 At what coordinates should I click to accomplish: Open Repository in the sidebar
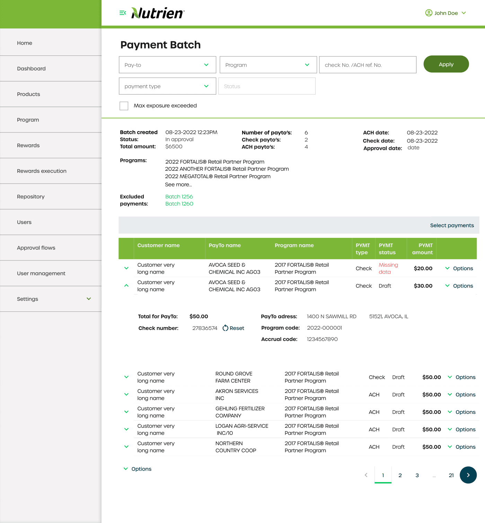tap(51, 197)
